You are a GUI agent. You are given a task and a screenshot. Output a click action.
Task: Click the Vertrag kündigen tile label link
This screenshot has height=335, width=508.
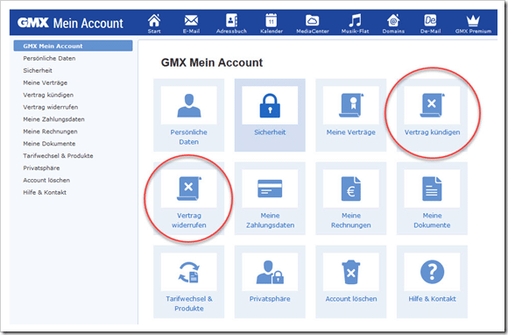(432, 132)
